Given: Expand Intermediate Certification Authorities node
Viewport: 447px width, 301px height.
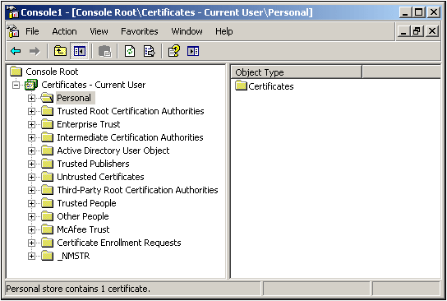Looking at the screenshot, I should (x=31, y=137).
